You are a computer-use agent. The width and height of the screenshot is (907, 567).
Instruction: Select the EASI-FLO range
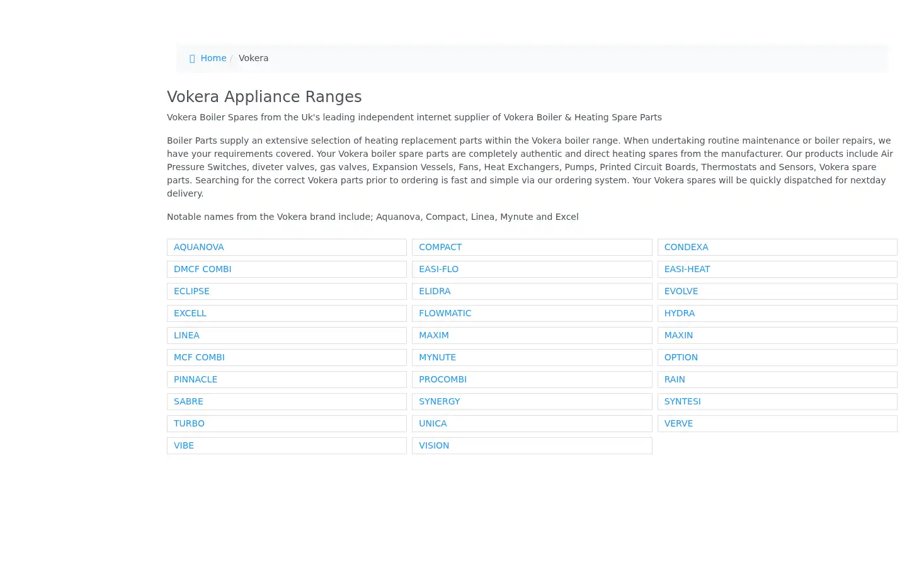pyautogui.click(x=532, y=269)
